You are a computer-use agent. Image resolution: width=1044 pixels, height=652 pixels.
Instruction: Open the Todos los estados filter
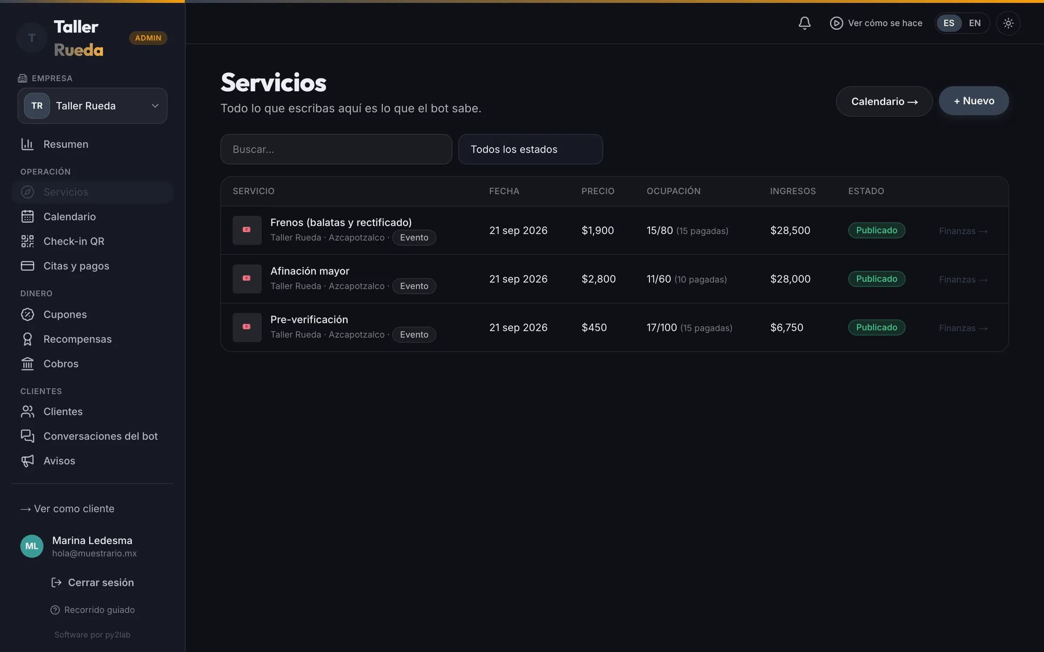530,149
